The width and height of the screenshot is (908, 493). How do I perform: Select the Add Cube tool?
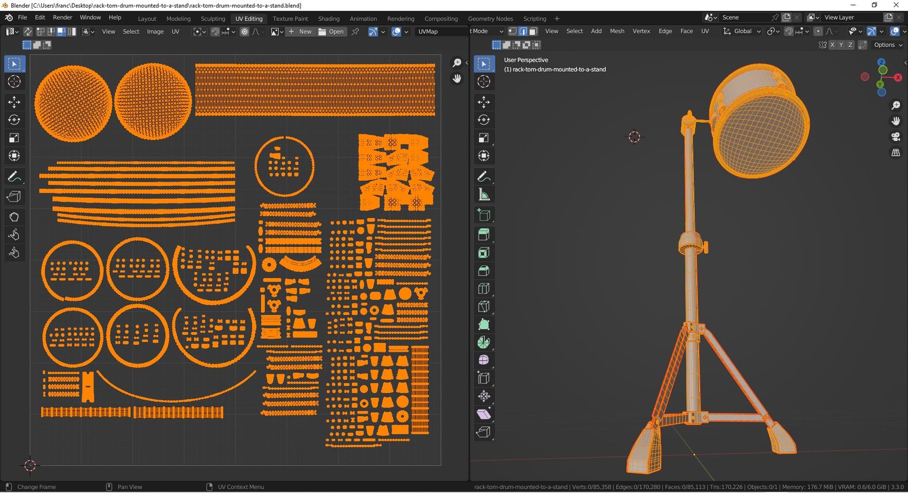[x=484, y=215]
